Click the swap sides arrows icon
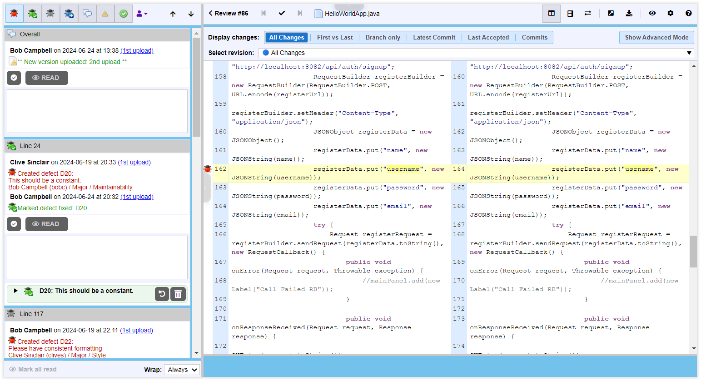The image size is (701, 381). pyautogui.click(x=588, y=13)
